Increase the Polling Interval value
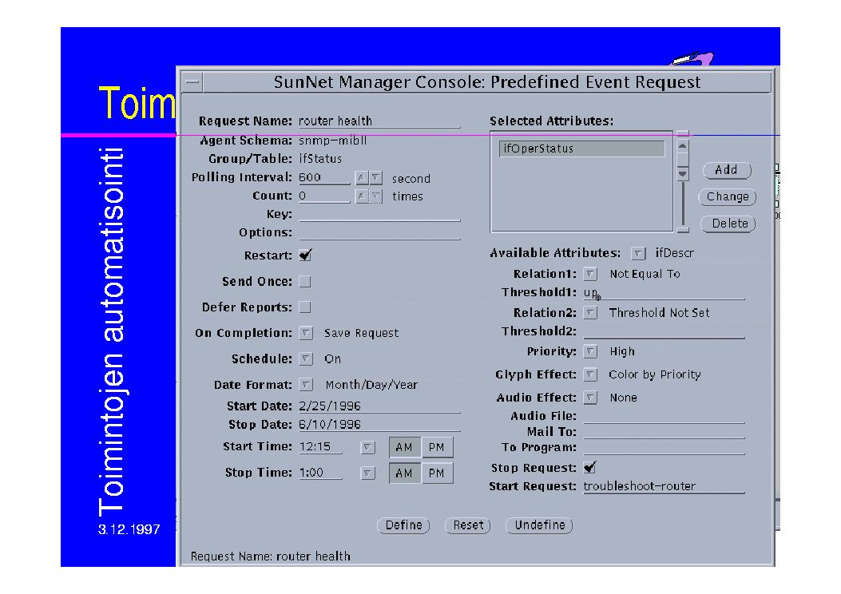841x594 pixels. [x=362, y=177]
